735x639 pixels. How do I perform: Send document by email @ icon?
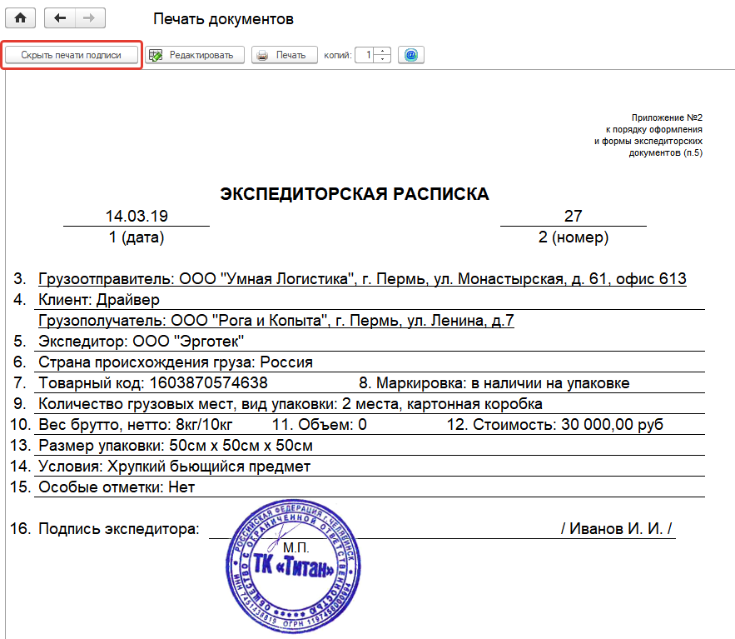pyautogui.click(x=411, y=55)
